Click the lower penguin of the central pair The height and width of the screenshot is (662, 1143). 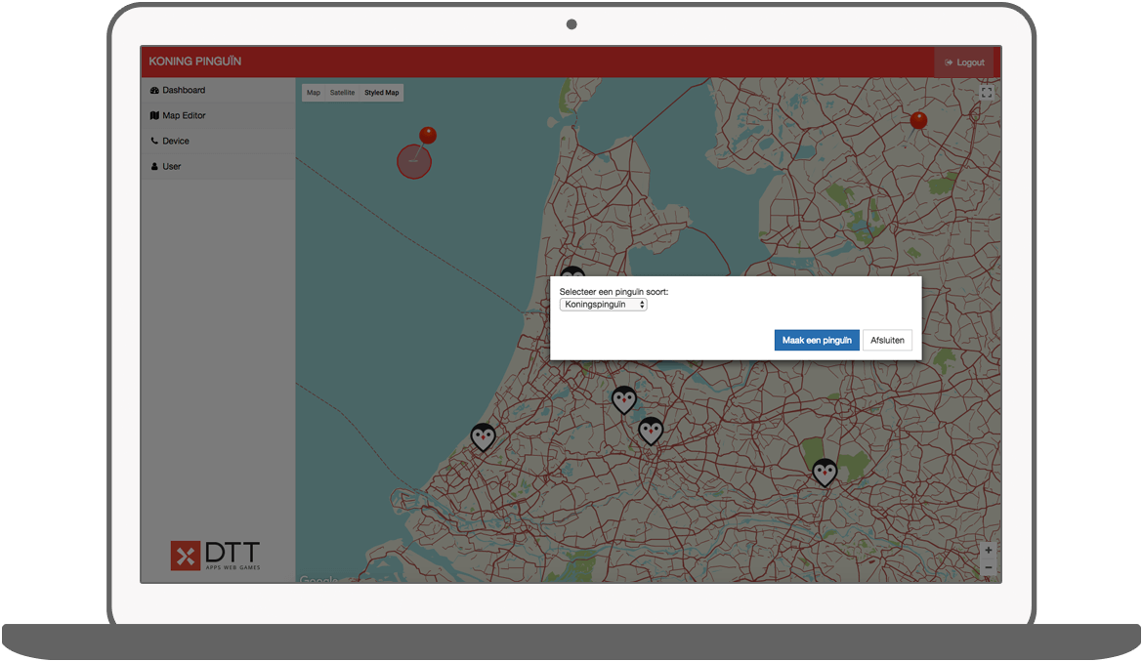coord(651,432)
